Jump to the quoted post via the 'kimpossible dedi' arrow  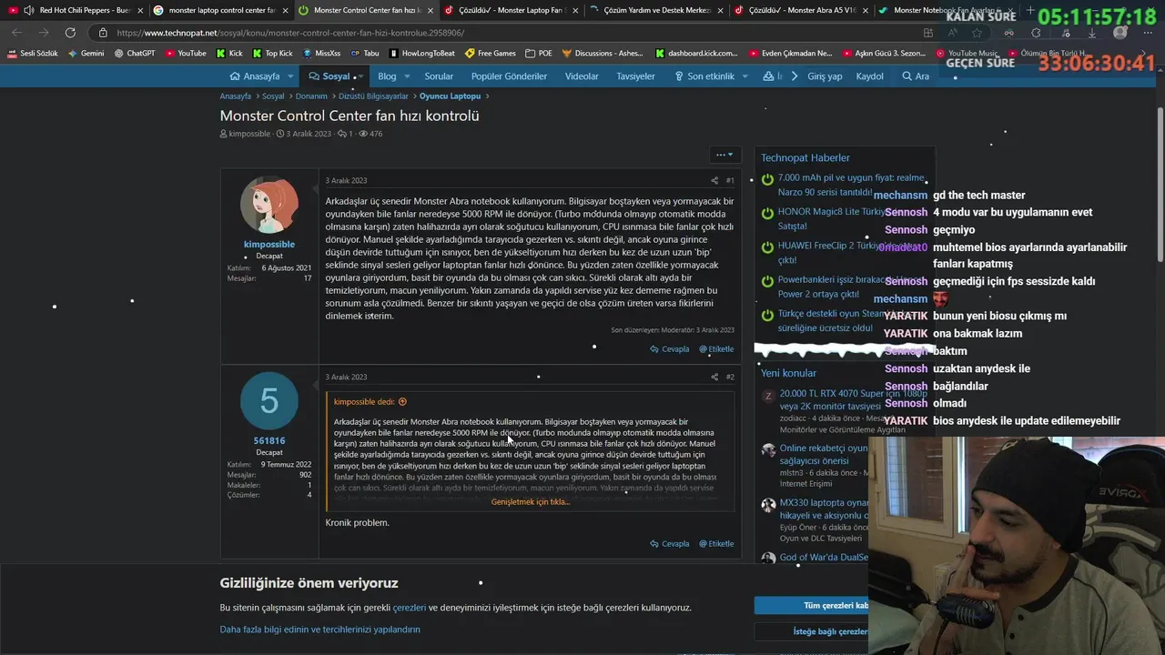tap(402, 402)
